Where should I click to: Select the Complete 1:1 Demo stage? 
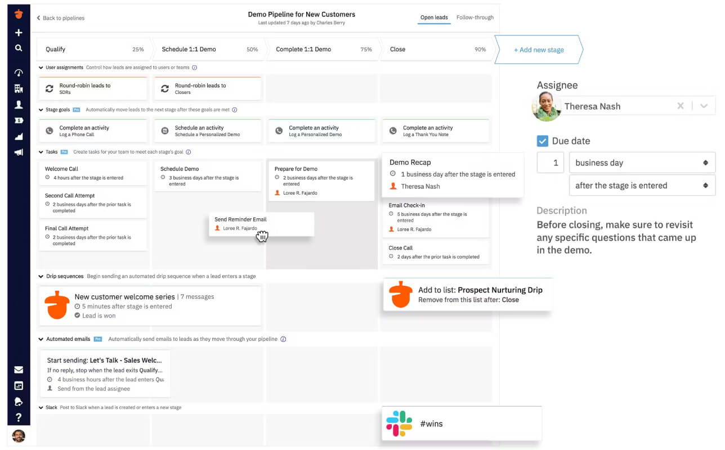324,49
